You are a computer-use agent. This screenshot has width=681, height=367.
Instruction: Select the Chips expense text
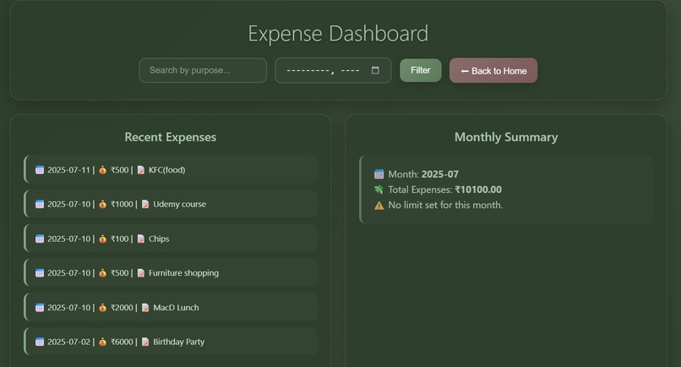[159, 238]
